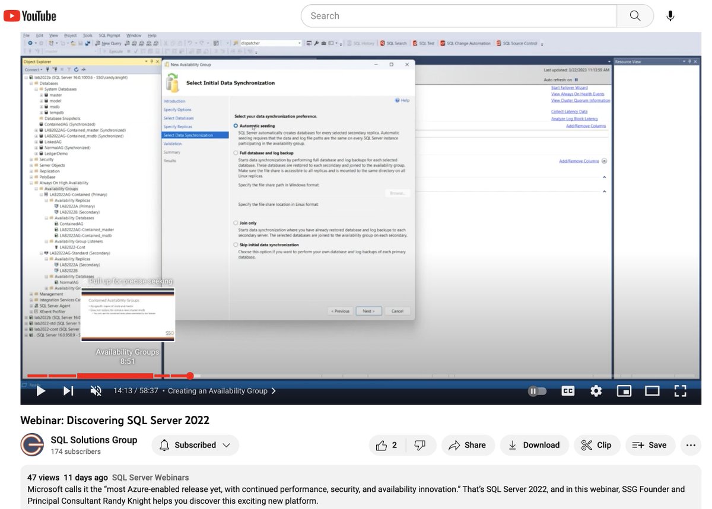Select Join only radio option
The image size is (712, 509).
(x=236, y=223)
